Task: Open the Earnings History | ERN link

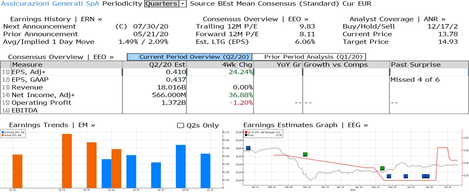Action: [x=56, y=19]
